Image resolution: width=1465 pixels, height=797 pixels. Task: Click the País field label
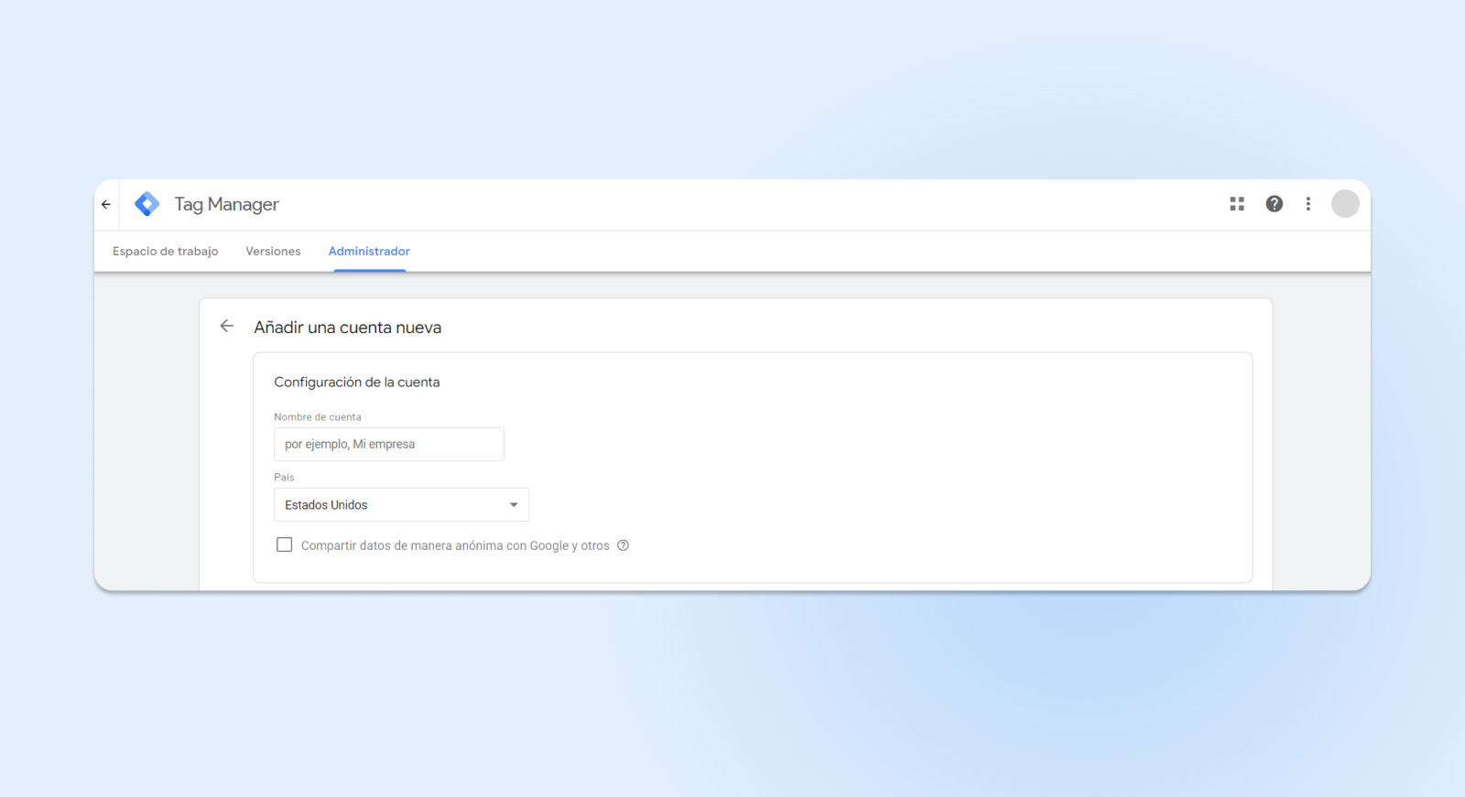tap(284, 478)
